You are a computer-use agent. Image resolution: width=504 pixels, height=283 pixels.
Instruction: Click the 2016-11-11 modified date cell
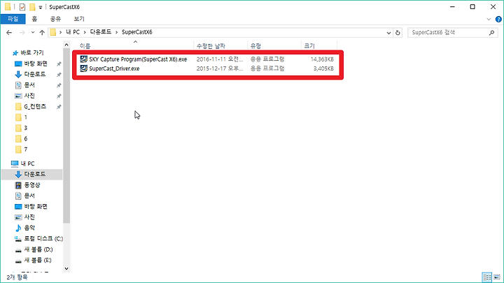tap(220, 59)
